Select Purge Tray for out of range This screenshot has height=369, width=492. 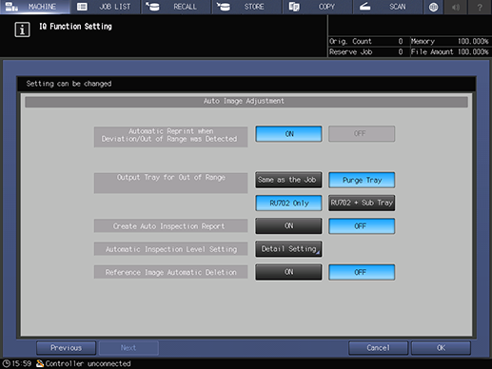point(362,180)
